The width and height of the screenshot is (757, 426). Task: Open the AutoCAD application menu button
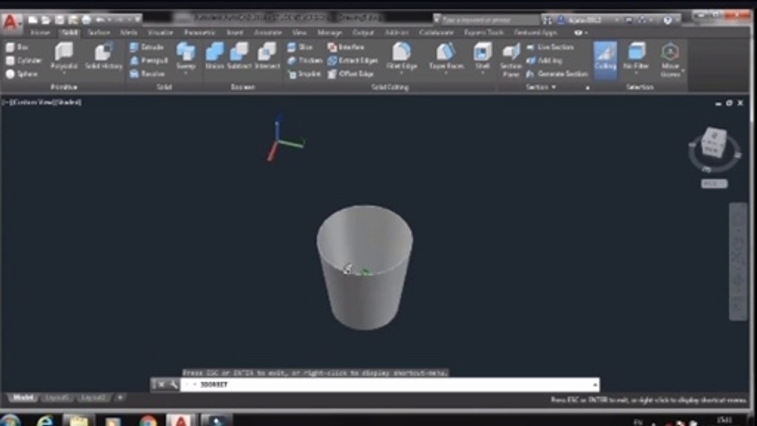(11, 23)
